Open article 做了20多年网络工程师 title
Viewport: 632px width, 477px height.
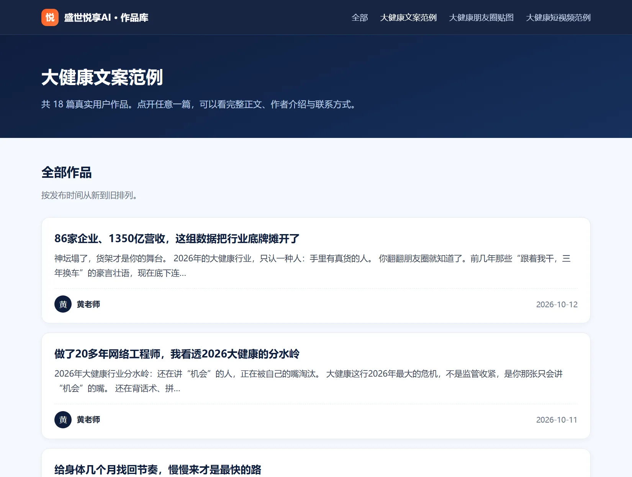tap(177, 354)
